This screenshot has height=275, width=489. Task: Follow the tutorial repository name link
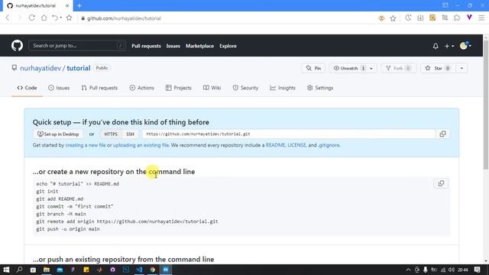coord(79,68)
